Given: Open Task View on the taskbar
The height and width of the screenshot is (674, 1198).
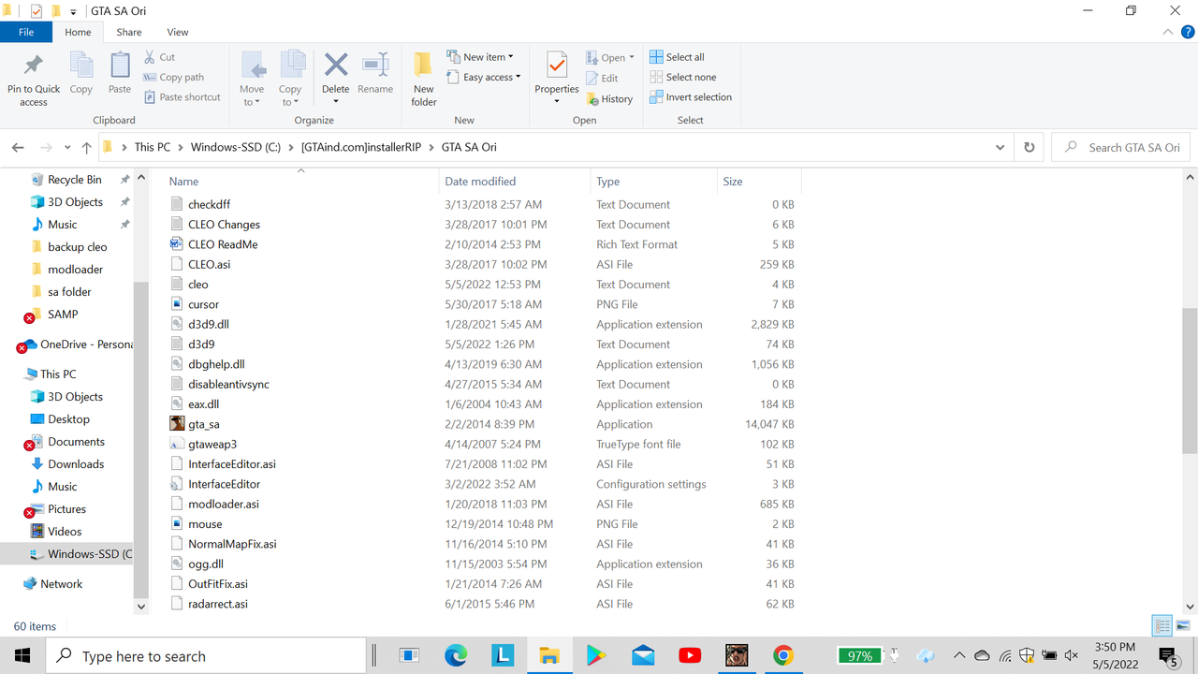Looking at the screenshot, I should click(x=409, y=656).
